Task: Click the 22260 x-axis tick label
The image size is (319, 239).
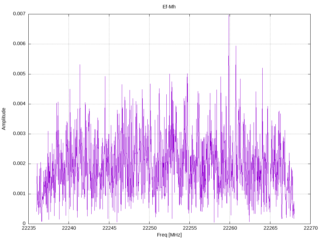Action: (x=230, y=228)
